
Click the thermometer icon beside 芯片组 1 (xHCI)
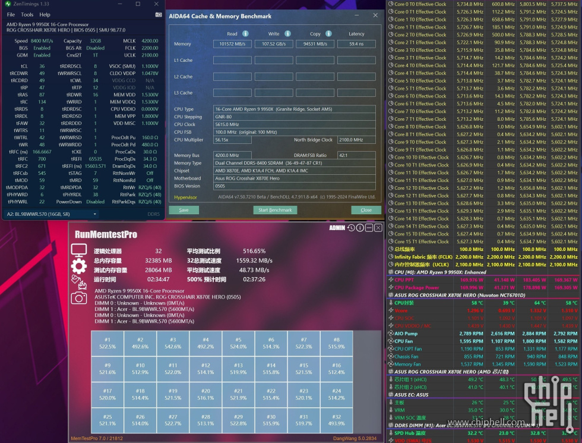click(391, 379)
